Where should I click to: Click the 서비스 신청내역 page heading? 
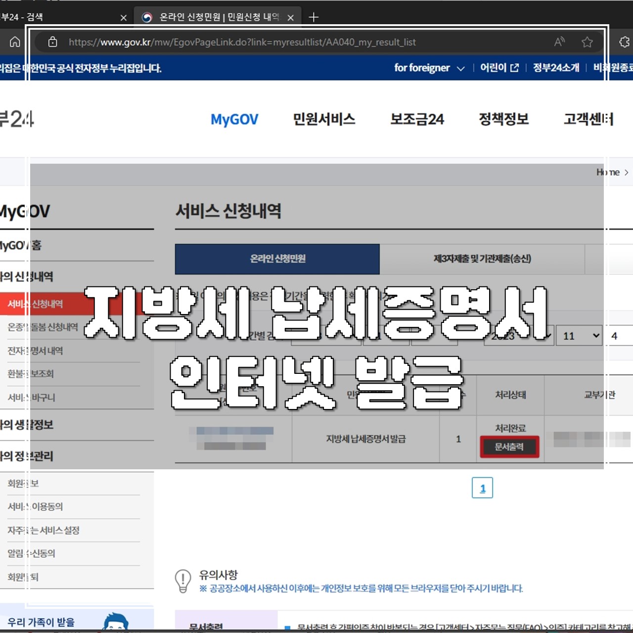click(x=228, y=211)
